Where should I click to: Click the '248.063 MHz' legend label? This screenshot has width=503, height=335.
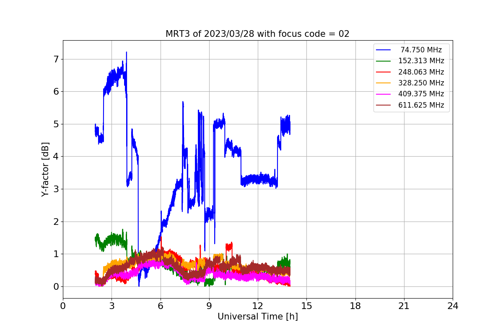point(421,72)
